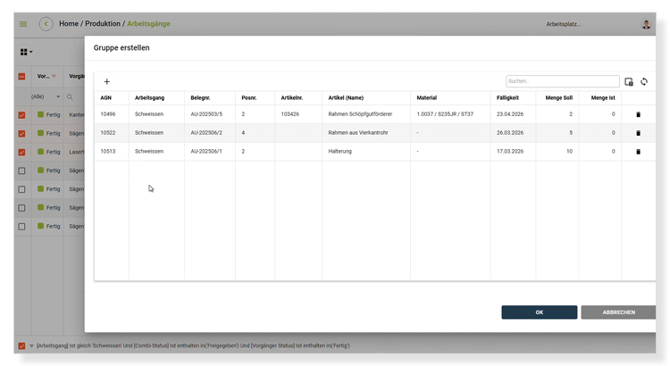Click into the Suchen search field

562,81
